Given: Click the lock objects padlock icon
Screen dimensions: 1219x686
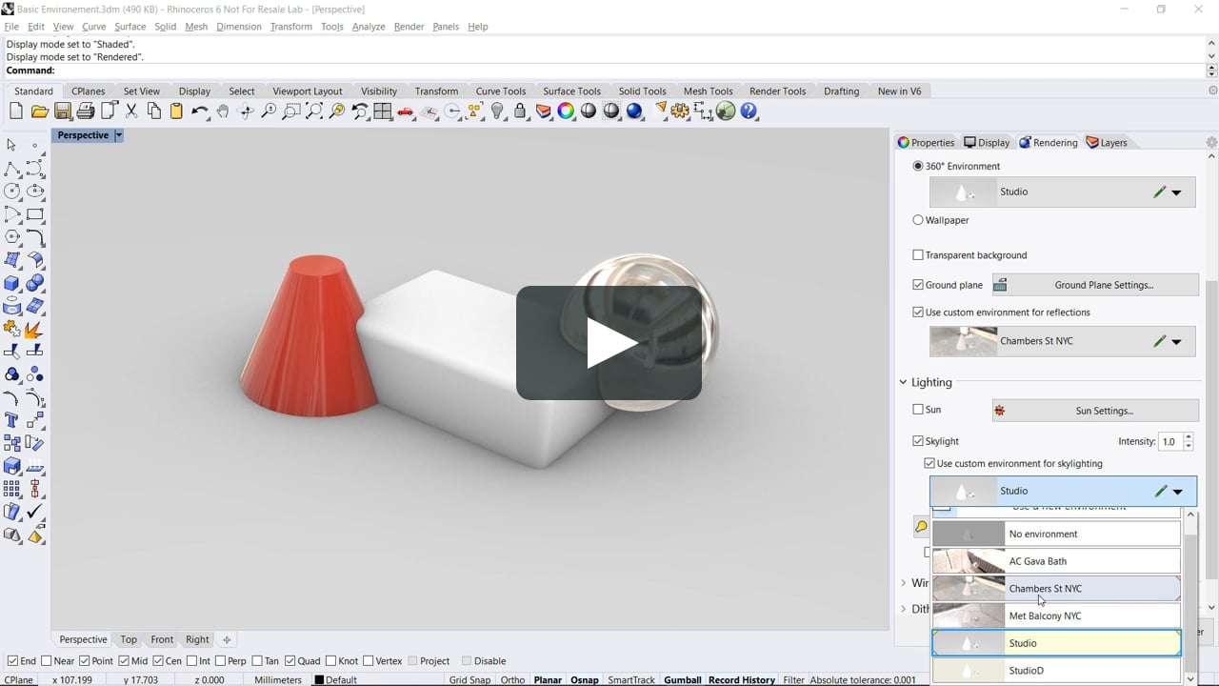Looking at the screenshot, I should (520, 111).
